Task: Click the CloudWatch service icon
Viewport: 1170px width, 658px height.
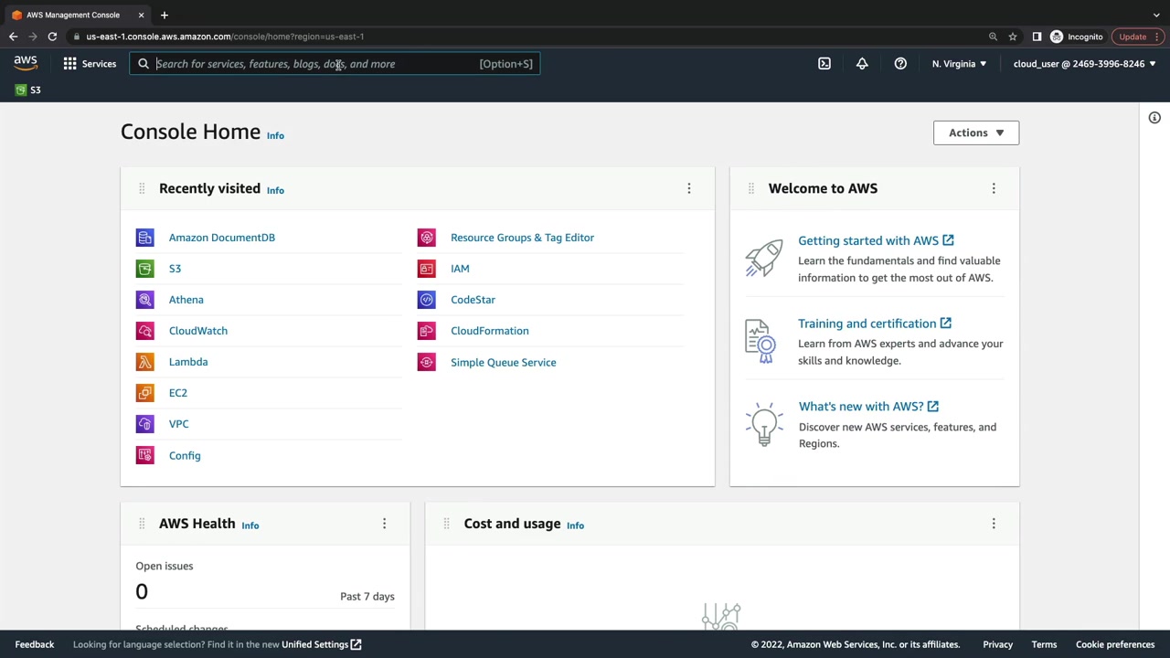Action: tap(145, 331)
